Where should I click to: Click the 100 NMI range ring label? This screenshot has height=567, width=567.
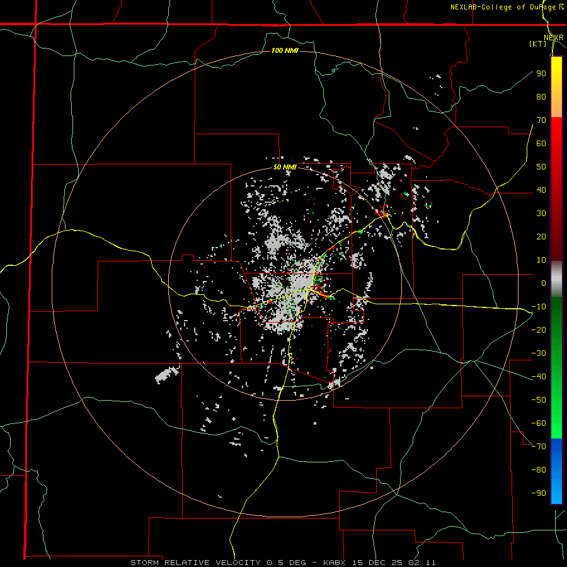coord(285,50)
